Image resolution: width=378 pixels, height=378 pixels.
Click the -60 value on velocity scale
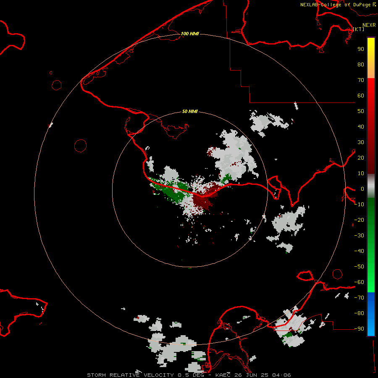tap(359, 282)
